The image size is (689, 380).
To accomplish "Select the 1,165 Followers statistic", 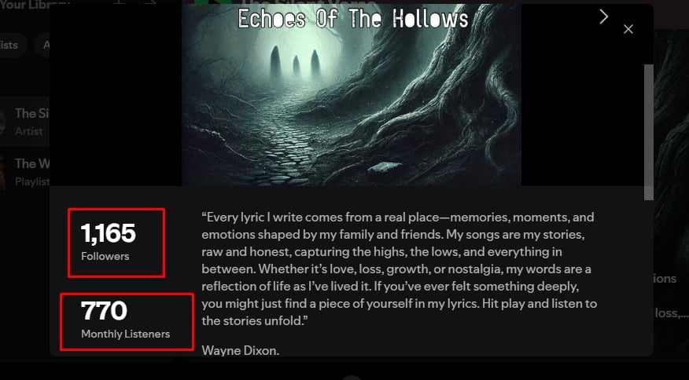I will 116,243.
